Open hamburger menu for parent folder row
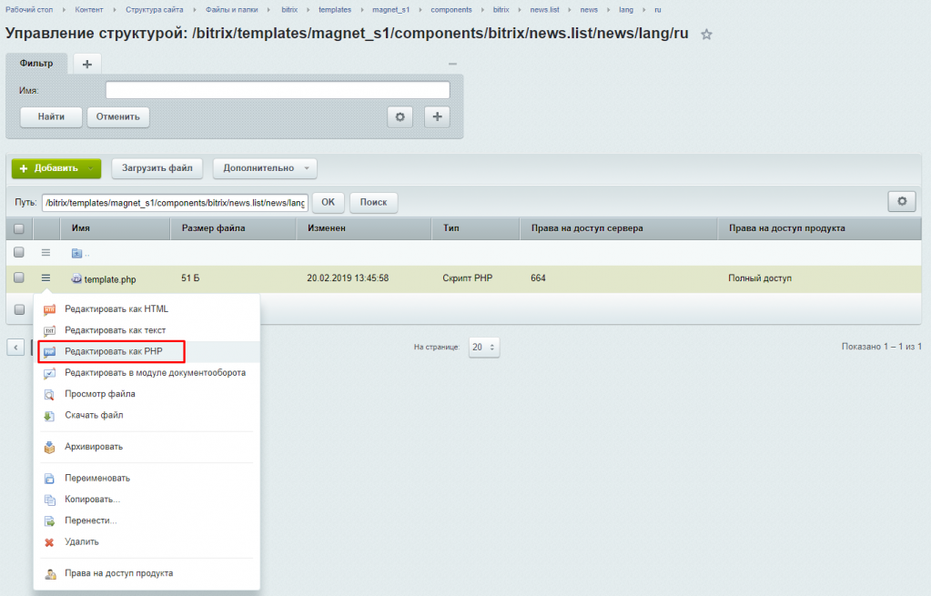This screenshot has height=596, width=931. coord(46,252)
